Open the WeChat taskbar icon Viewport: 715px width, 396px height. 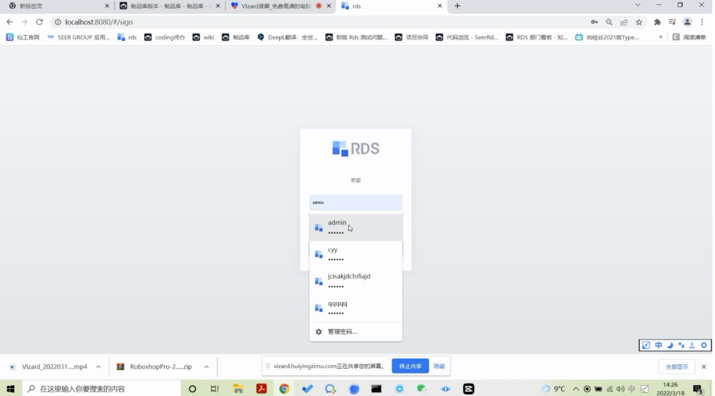click(x=422, y=388)
